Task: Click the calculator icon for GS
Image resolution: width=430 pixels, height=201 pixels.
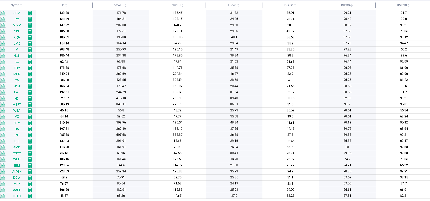Action: [30, 80]
